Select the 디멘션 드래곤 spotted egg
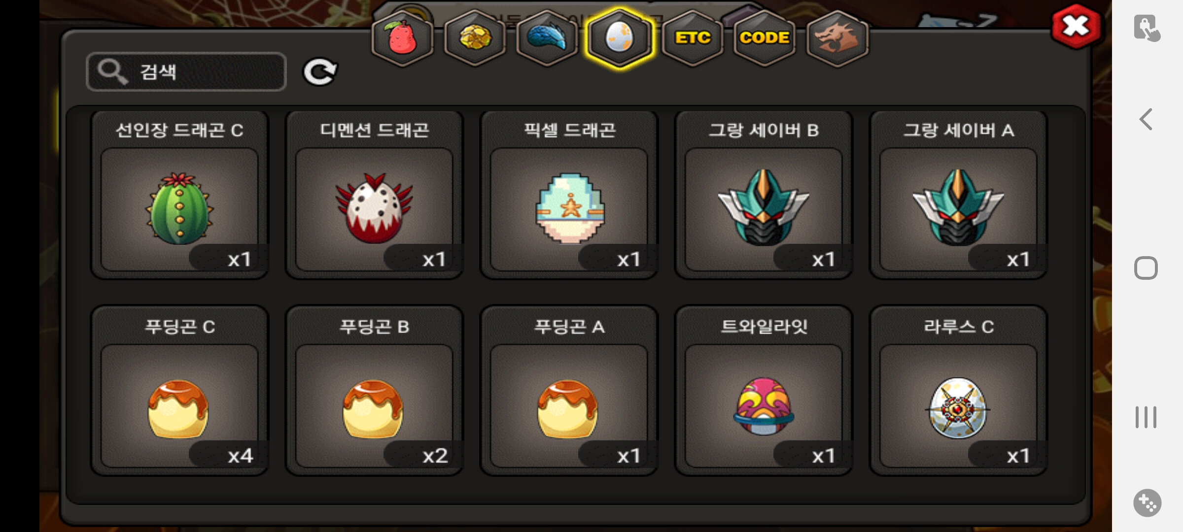 coord(374,195)
